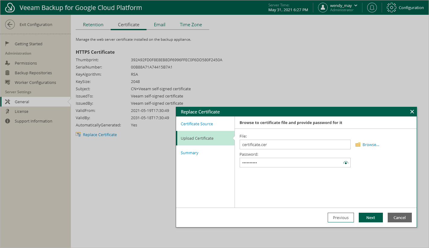Click the Backup Repositories database icon
This screenshot has width=429, height=248.
8,73
